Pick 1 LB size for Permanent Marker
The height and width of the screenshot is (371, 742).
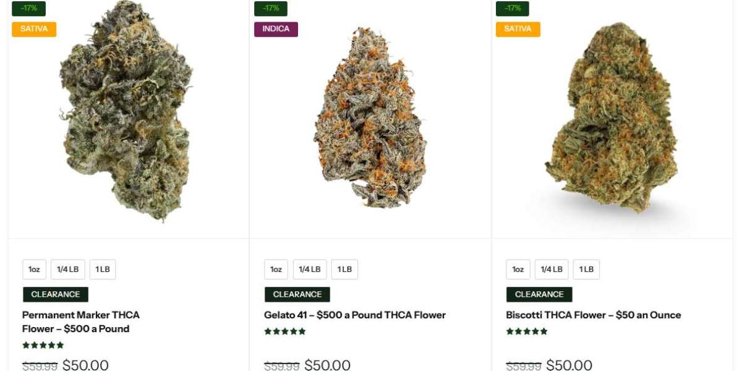coord(103,270)
